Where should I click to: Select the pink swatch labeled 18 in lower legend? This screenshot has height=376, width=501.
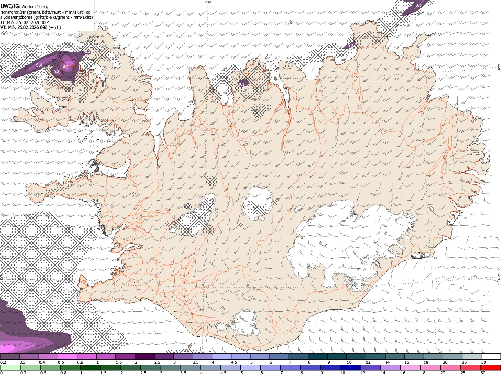coord(430,368)
